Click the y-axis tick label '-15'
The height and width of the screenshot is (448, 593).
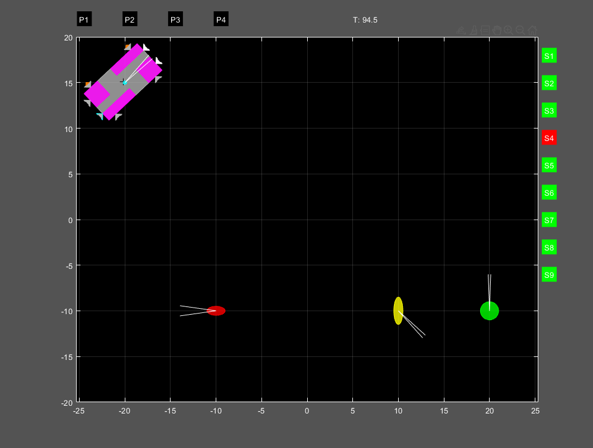tap(67, 357)
